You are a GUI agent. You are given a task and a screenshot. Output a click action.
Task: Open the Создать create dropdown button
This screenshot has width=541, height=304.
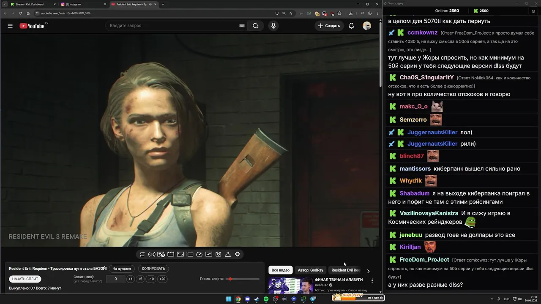[x=329, y=26]
